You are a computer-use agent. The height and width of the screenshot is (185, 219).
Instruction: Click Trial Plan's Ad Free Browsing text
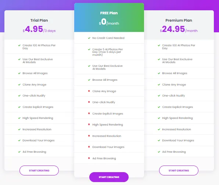click(x=34, y=152)
